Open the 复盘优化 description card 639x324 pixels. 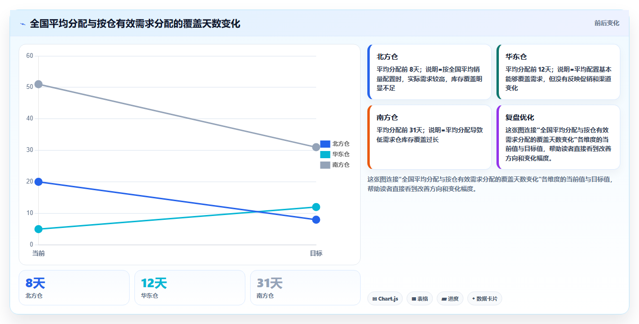pyautogui.click(x=558, y=137)
